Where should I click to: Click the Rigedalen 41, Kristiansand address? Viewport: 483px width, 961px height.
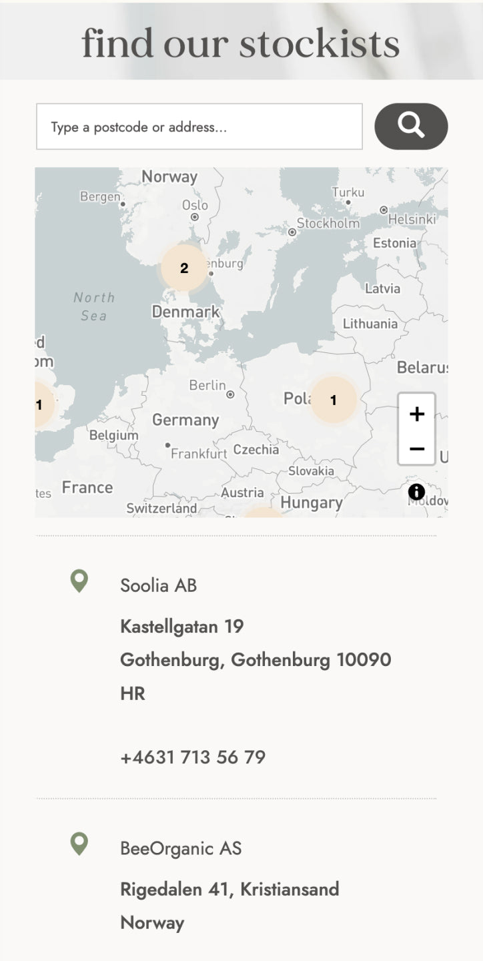tap(229, 890)
